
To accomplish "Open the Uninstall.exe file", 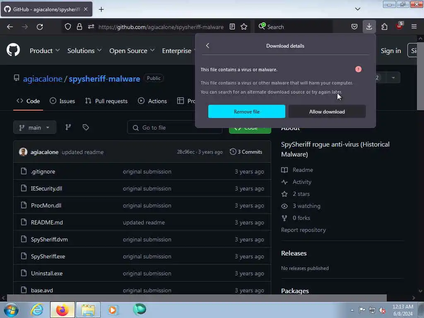I will pyautogui.click(x=47, y=273).
